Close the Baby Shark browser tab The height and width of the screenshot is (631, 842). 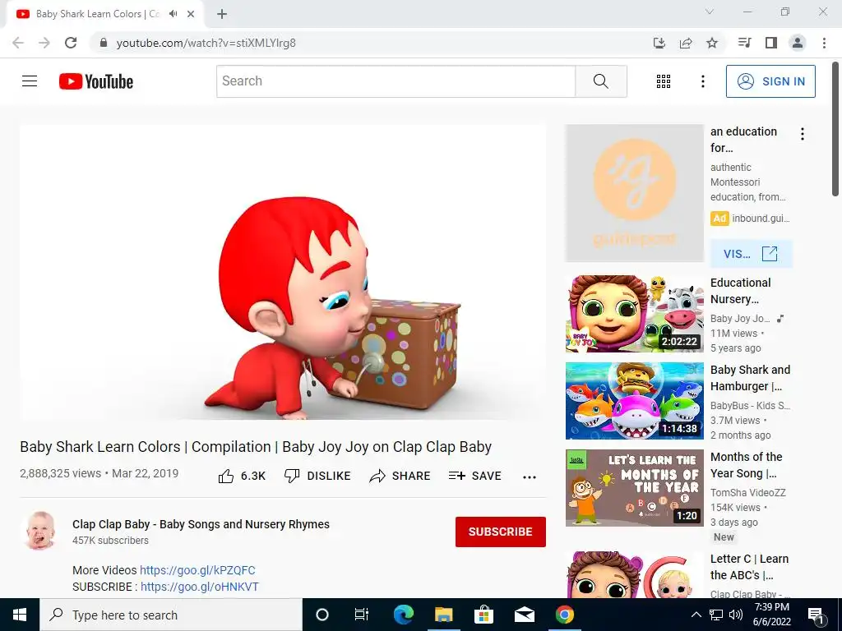(x=191, y=14)
